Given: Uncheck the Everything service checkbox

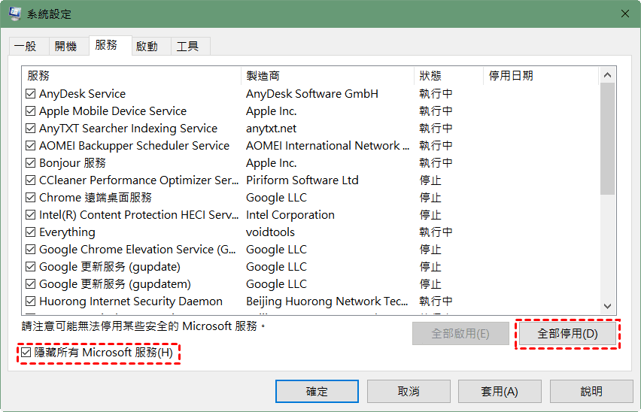Looking at the screenshot, I should tap(30, 232).
